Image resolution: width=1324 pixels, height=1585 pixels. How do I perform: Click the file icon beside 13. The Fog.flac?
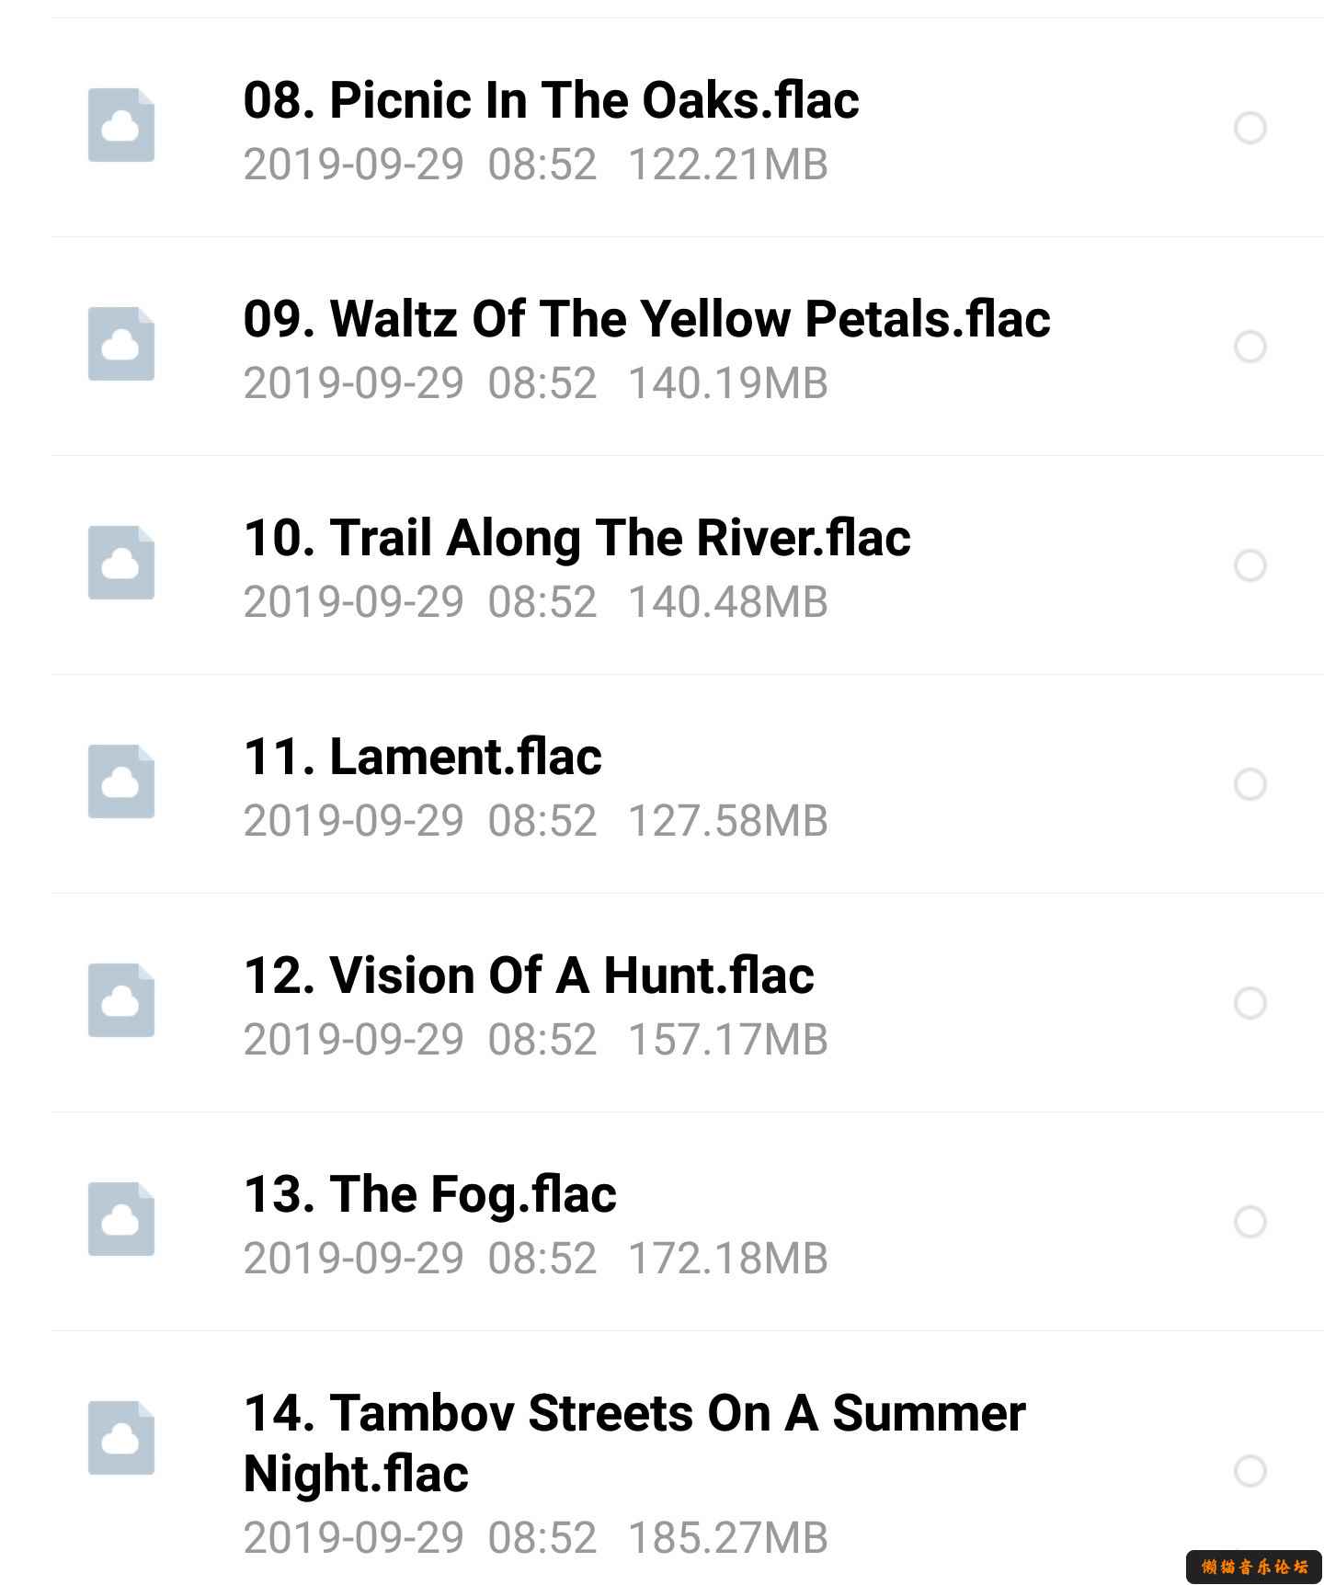121,1220
